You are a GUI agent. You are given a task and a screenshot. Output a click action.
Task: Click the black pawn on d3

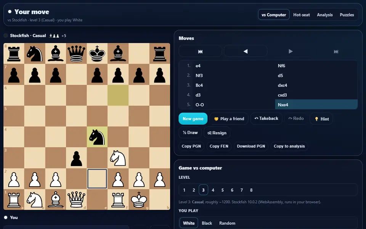pos(76,158)
